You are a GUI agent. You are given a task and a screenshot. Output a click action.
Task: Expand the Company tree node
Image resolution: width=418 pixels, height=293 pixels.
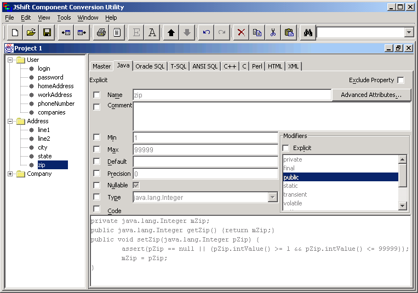10,174
